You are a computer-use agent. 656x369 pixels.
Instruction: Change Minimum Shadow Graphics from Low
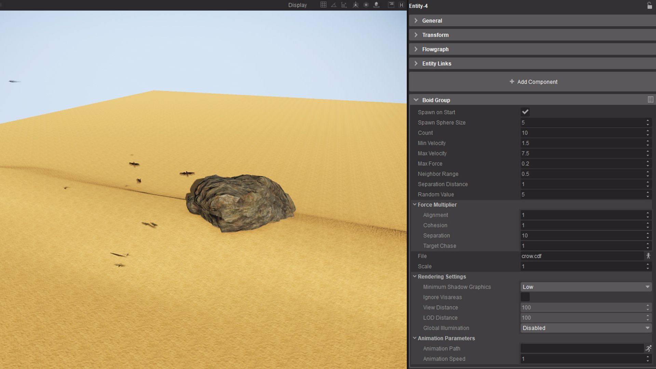point(585,287)
